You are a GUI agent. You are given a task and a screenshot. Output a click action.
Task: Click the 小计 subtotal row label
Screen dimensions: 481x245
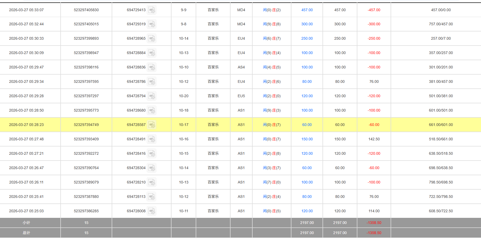pos(26,223)
